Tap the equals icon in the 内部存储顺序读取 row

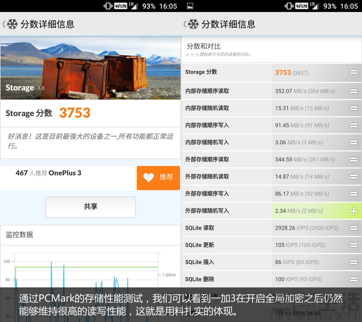point(354,91)
